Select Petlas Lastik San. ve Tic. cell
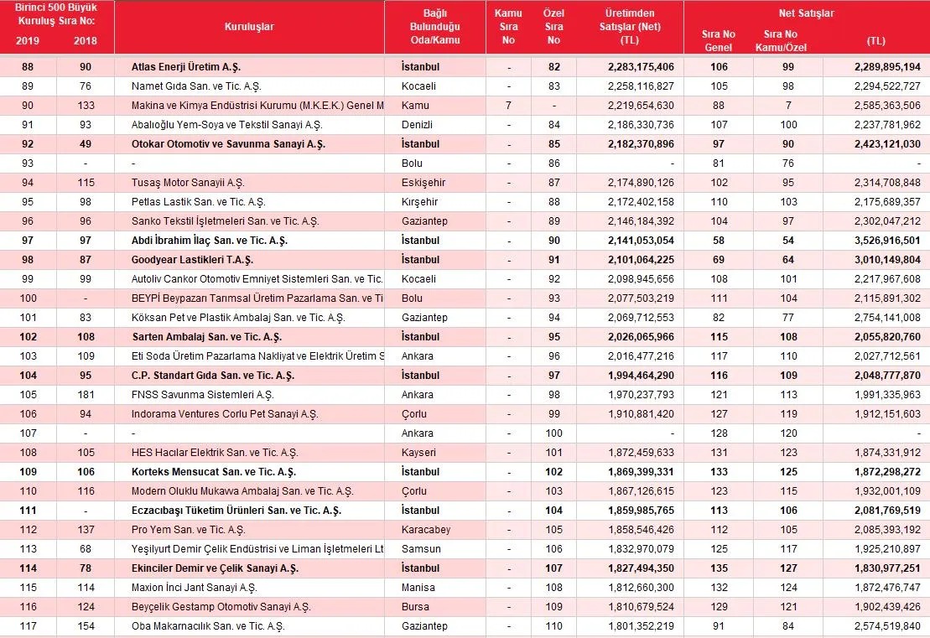The height and width of the screenshot is (638, 930). (198, 201)
